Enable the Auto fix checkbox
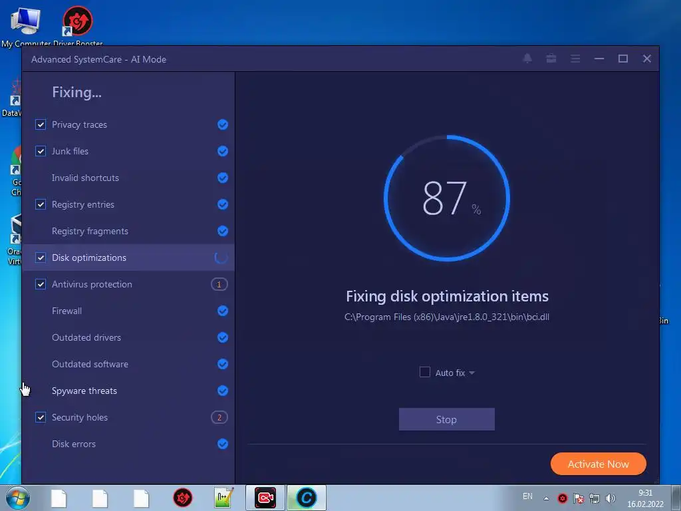The image size is (681, 511). [425, 373]
